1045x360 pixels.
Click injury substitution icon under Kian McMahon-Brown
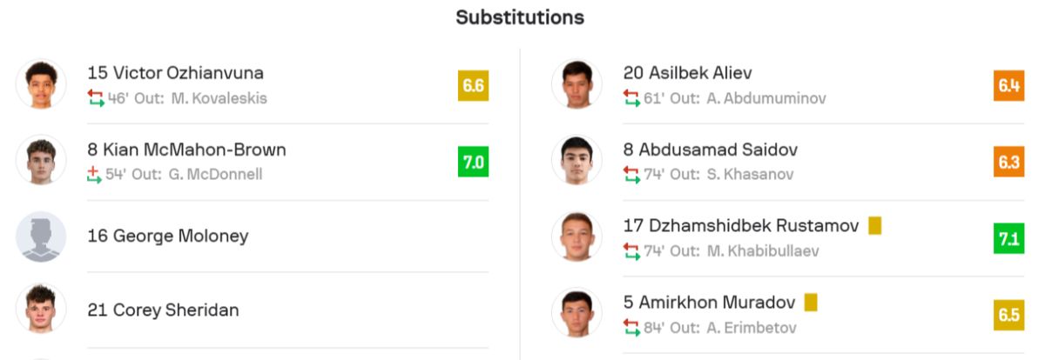click(94, 174)
